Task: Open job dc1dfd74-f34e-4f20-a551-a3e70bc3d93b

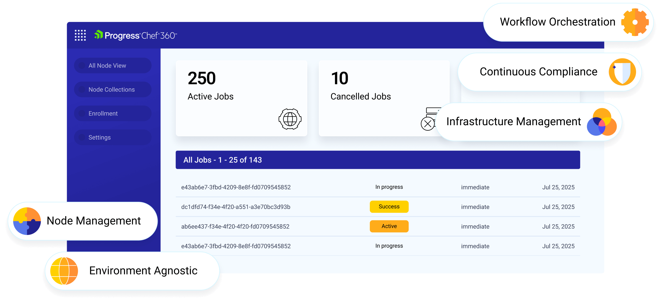Action: pos(235,207)
